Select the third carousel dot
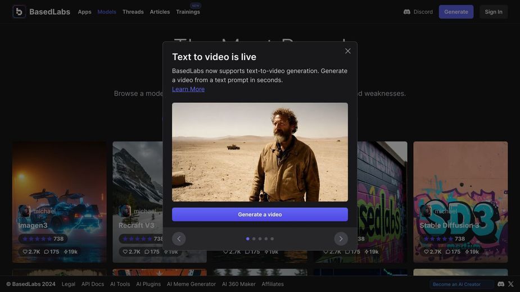Viewport: 520px width, 292px height. point(260,239)
